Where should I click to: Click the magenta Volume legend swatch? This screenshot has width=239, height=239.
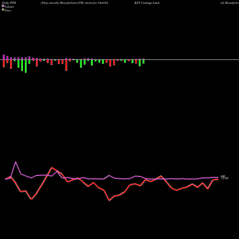tap(3, 6)
